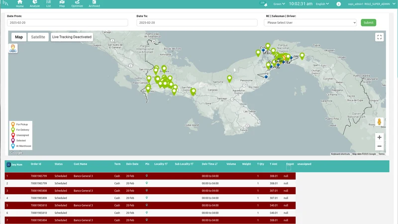This screenshot has height=224, width=398.
Task: Open the Green theme dropdown
Action: pyautogui.click(x=279, y=4)
